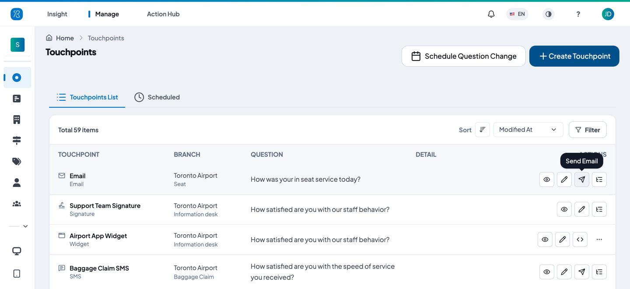Open more options for Airport App Widget
Viewport: 630px width, 289px height.
coord(599,240)
